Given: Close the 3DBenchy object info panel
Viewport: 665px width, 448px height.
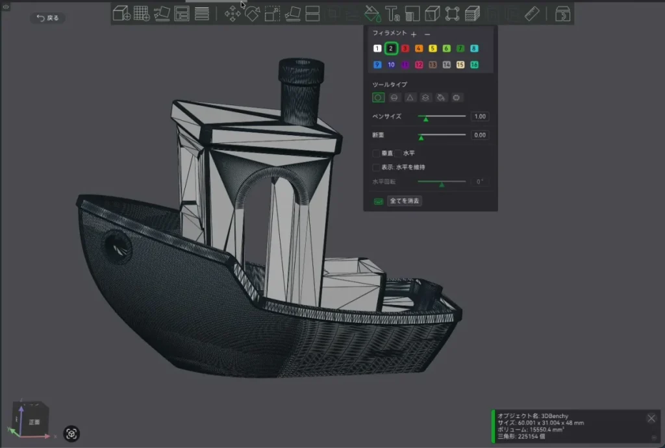Looking at the screenshot, I should pyautogui.click(x=651, y=418).
